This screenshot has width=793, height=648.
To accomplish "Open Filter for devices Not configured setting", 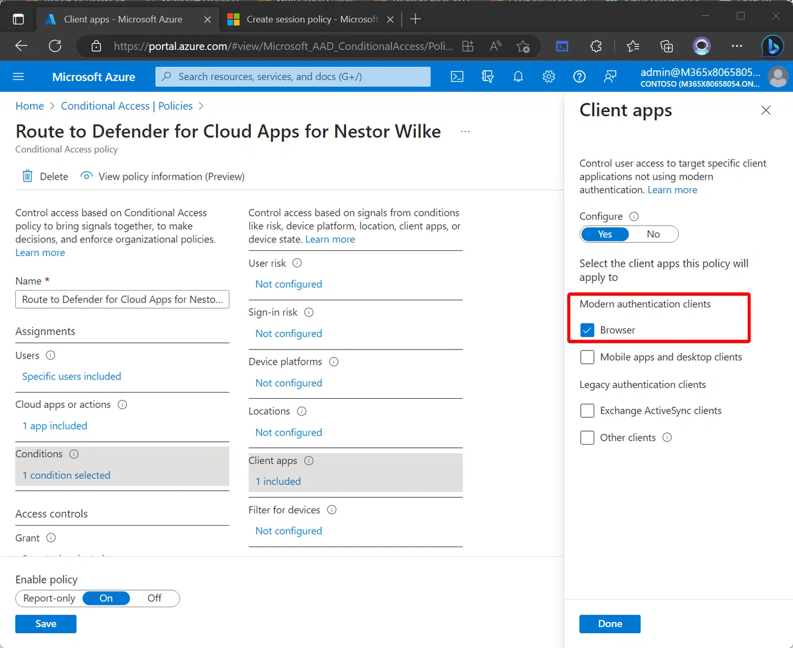I will pyautogui.click(x=288, y=531).
